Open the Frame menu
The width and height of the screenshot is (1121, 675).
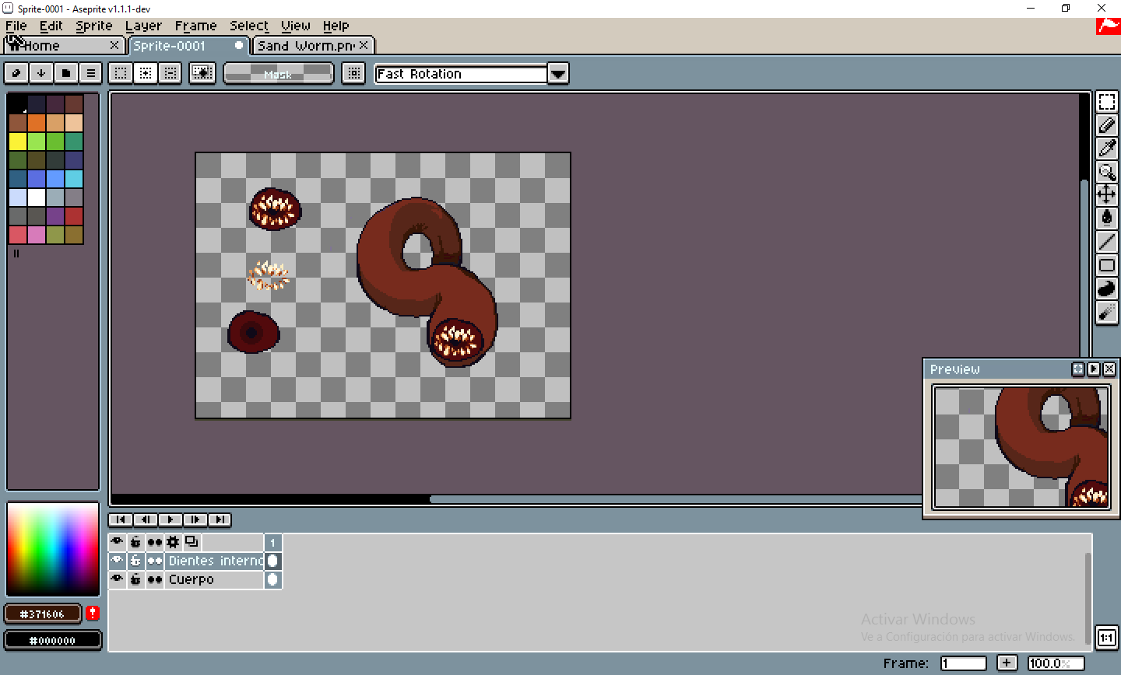pyautogui.click(x=195, y=26)
